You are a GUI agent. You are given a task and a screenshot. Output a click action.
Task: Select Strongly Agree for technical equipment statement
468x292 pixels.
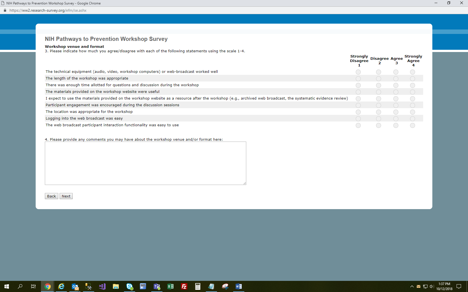(x=413, y=72)
